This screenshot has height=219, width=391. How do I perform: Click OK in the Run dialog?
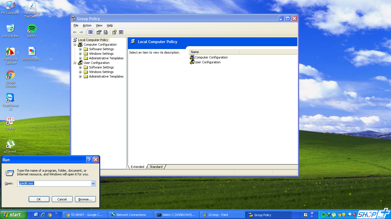coord(39,199)
